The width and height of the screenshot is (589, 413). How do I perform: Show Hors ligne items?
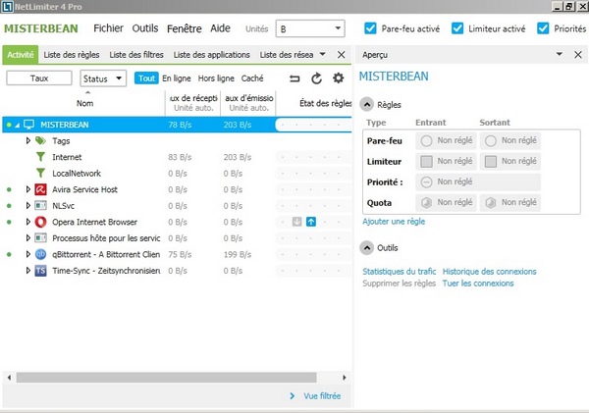click(x=216, y=78)
